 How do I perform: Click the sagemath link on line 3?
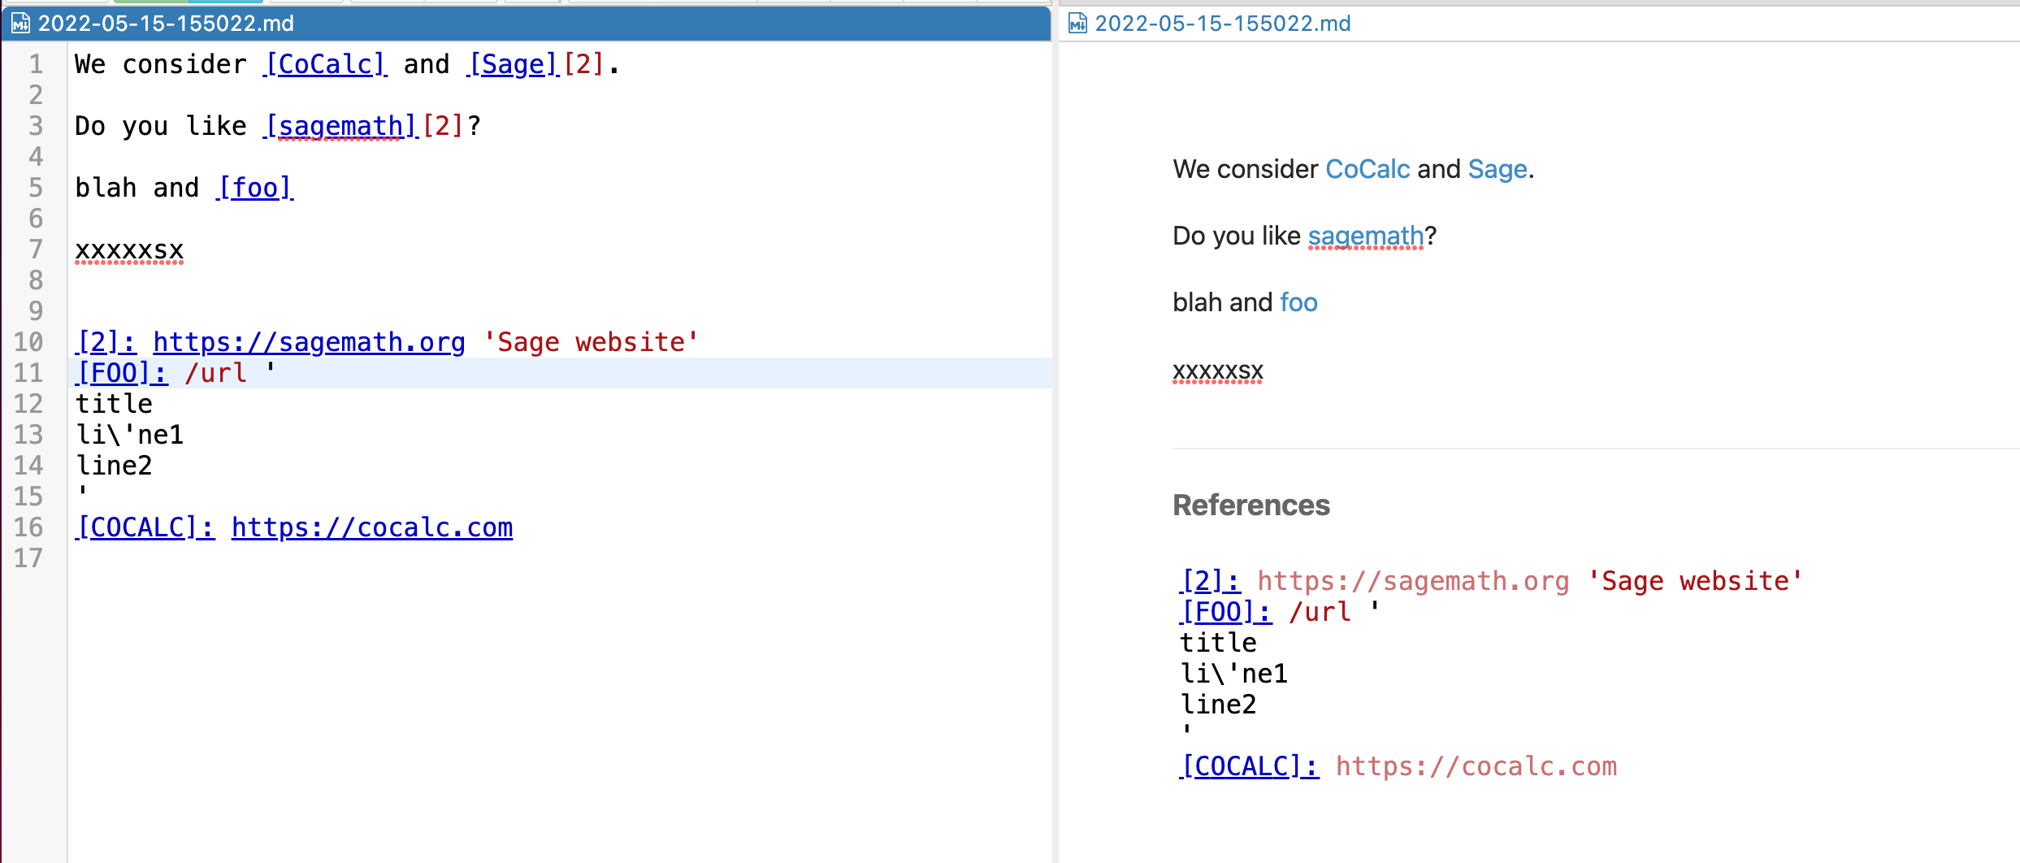tap(336, 126)
